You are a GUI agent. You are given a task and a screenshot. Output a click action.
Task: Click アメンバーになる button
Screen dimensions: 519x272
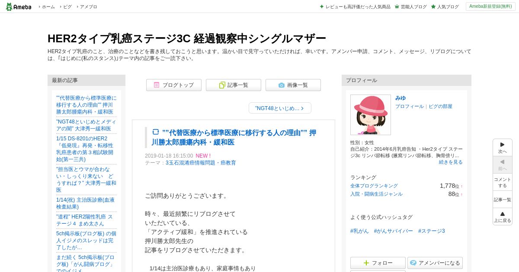click(435, 263)
